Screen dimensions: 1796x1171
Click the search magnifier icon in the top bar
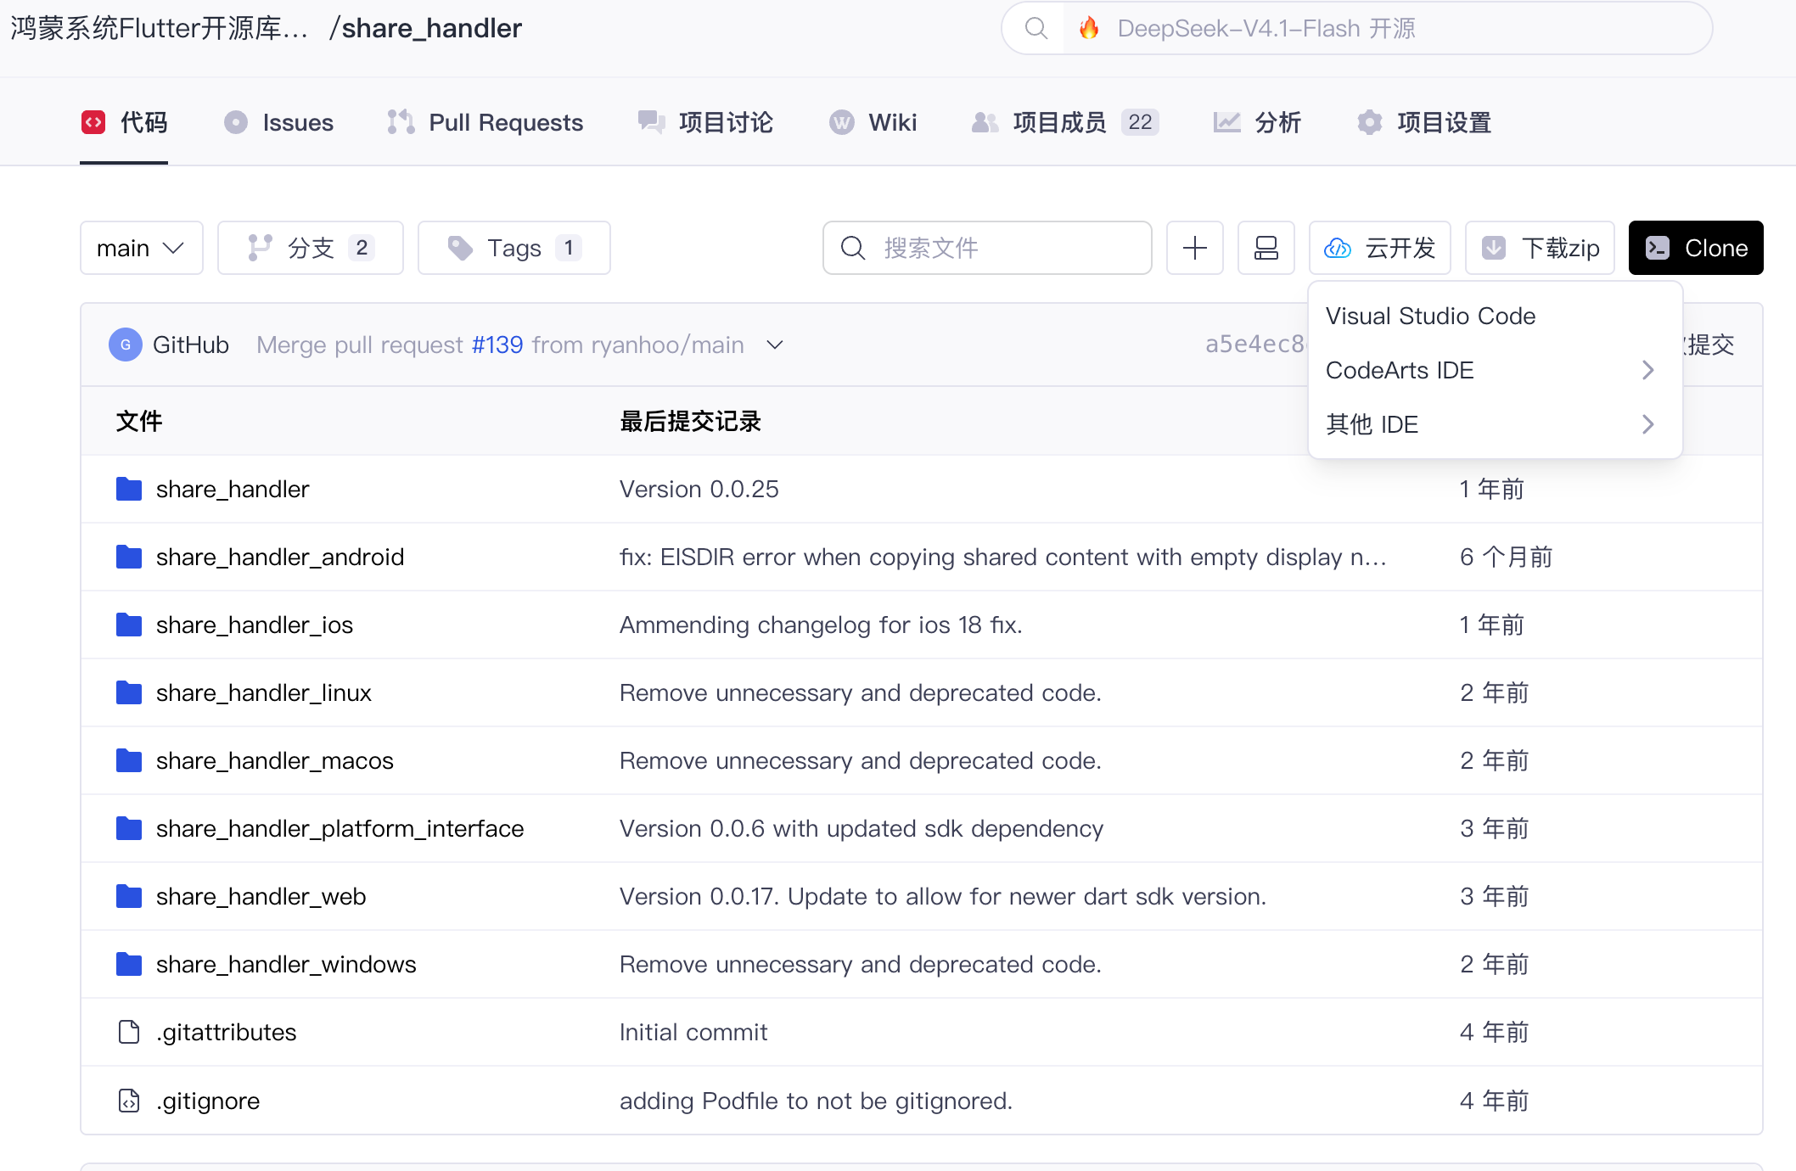point(1036,28)
